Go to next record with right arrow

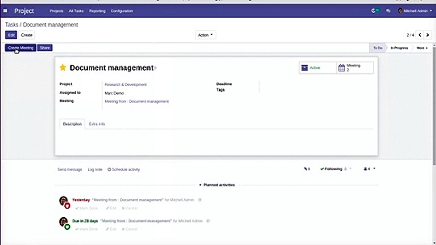[x=427, y=35]
